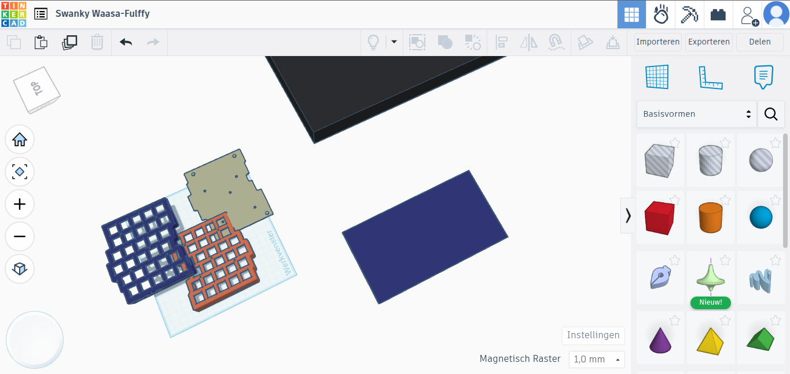Click the Instellingen button
This screenshot has height=374, width=790.
pos(593,335)
